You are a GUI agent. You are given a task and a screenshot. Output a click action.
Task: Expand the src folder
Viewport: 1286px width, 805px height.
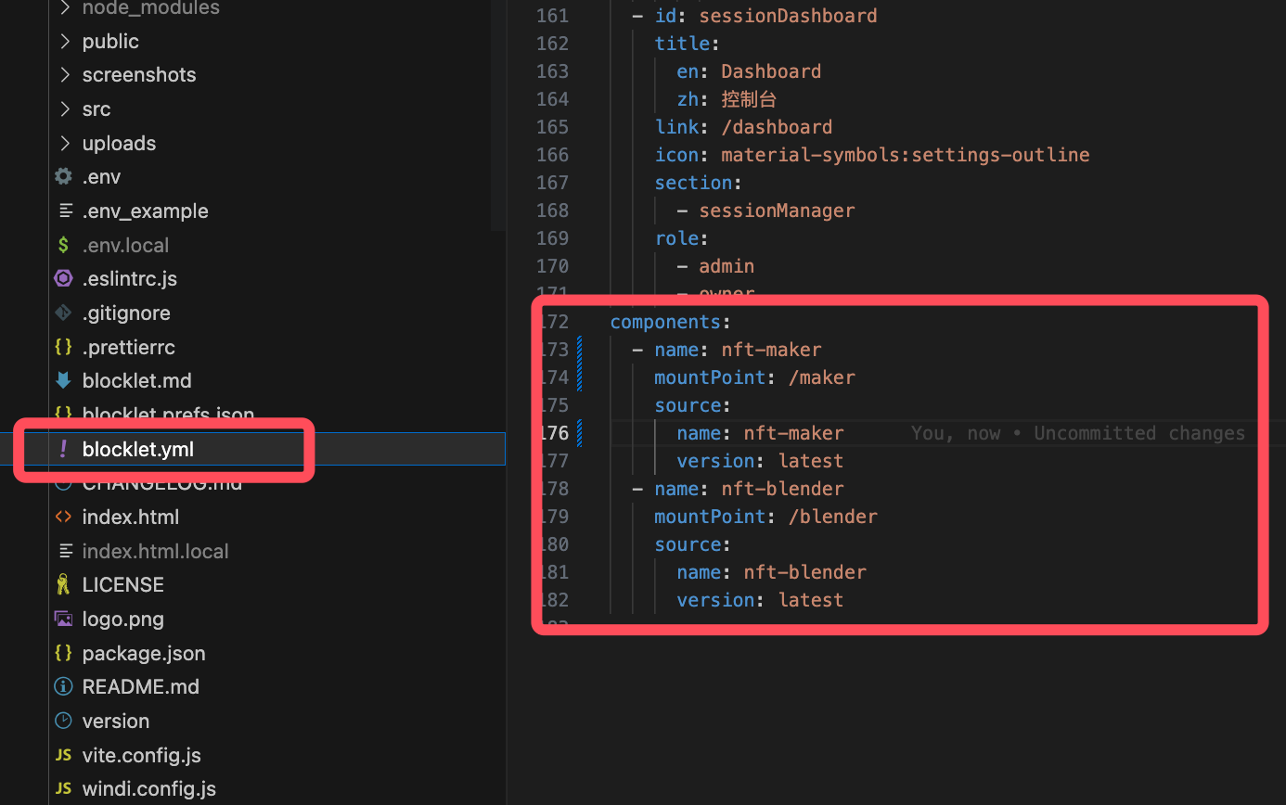(64, 109)
